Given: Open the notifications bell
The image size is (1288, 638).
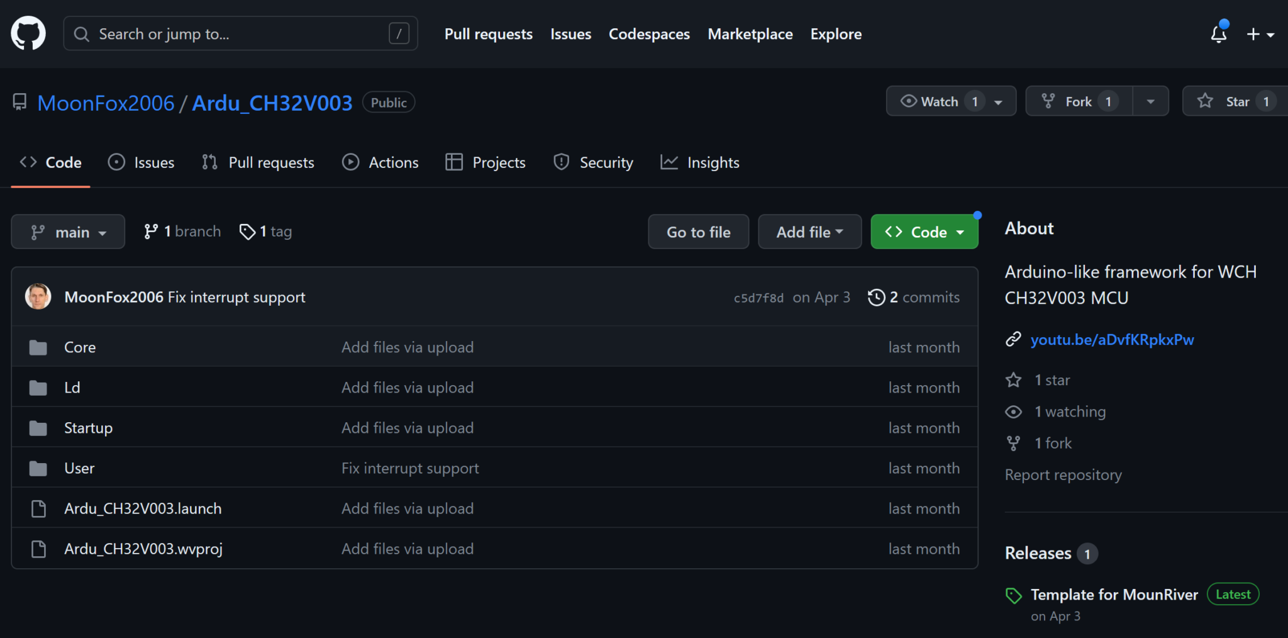Looking at the screenshot, I should [x=1218, y=35].
